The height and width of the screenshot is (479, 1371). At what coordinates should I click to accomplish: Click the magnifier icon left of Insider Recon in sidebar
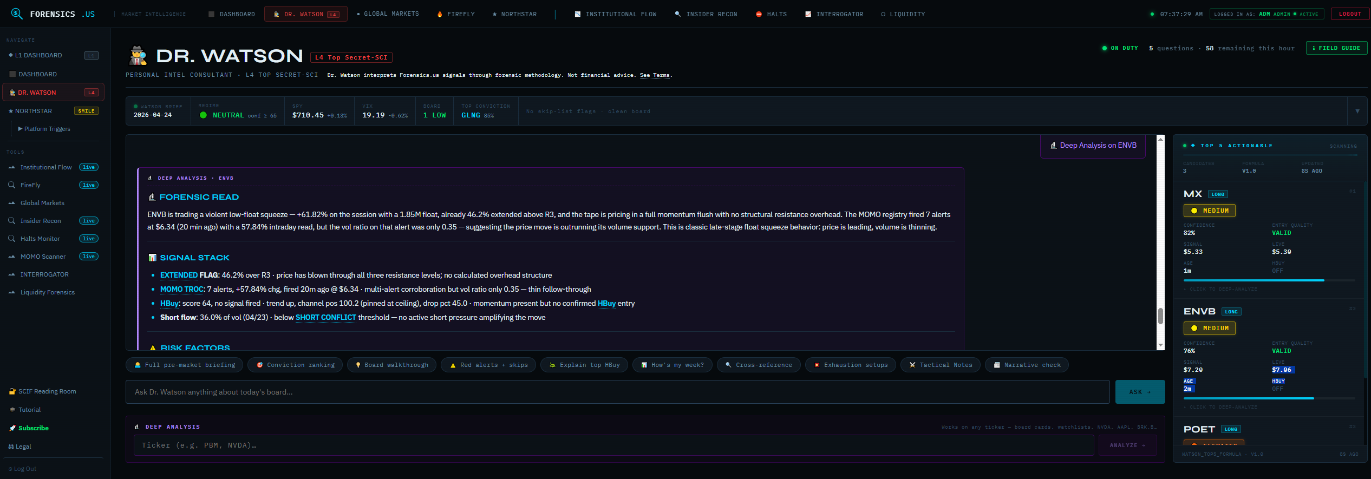click(12, 221)
